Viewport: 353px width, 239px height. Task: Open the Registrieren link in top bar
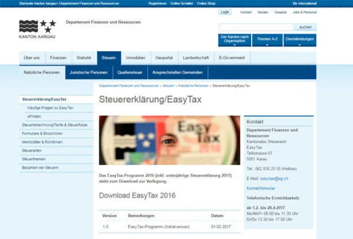pos(157,3)
